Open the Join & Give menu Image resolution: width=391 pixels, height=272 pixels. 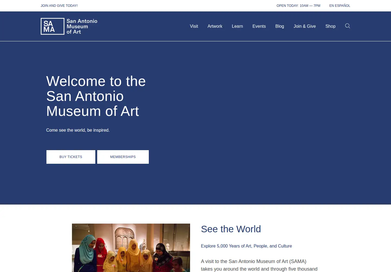305,26
